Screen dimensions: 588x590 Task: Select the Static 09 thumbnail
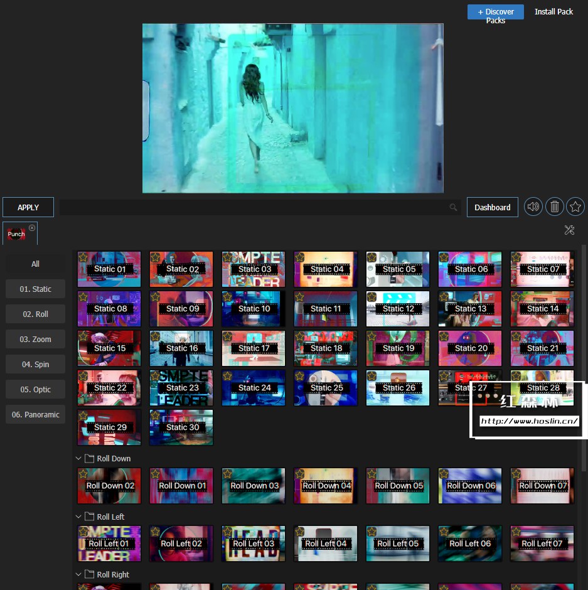181,309
